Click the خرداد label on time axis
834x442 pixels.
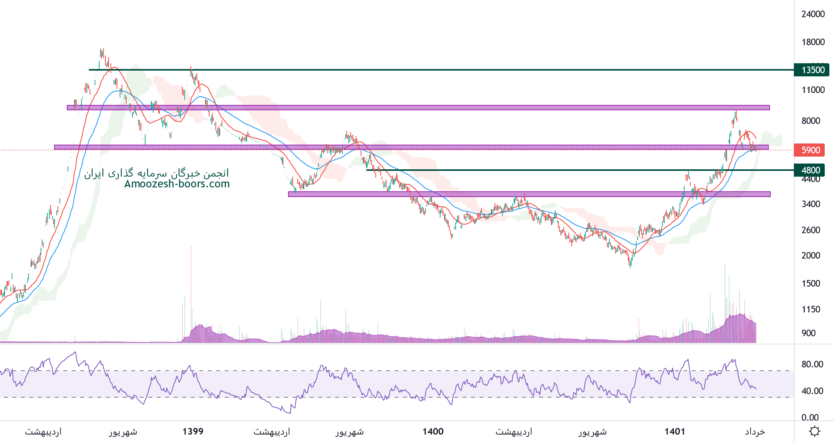click(754, 431)
